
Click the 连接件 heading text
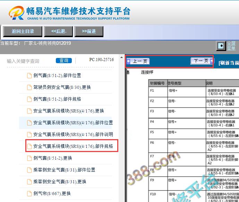click(147, 72)
